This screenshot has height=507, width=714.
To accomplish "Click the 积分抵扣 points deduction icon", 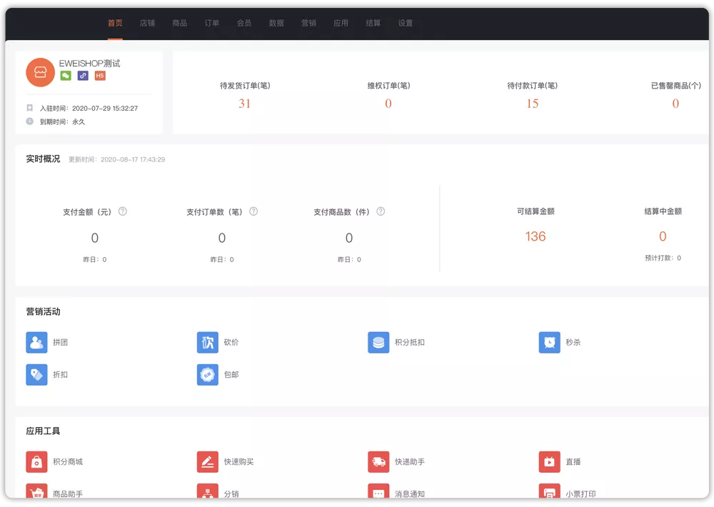I will pyautogui.click(x=378, y=342).
